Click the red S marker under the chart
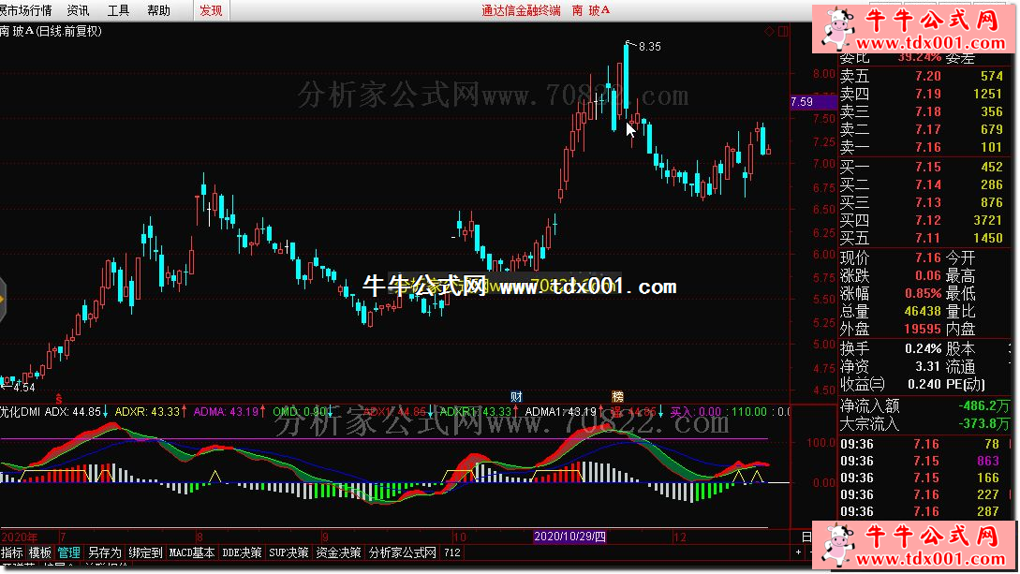Viewport: 1020px width, 574px height. coord(59,398)
